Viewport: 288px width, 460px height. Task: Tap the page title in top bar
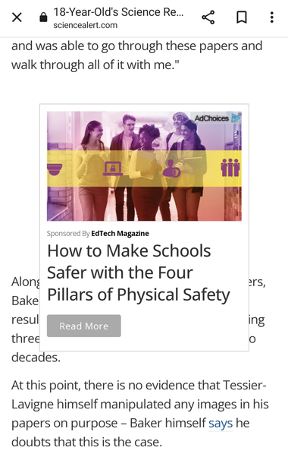coord(118,12)
